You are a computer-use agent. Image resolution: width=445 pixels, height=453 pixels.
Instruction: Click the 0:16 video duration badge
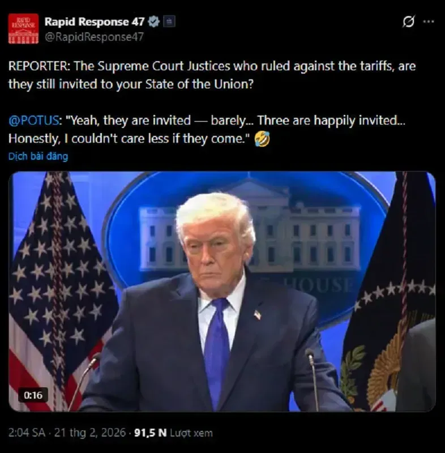pos(33,395)
